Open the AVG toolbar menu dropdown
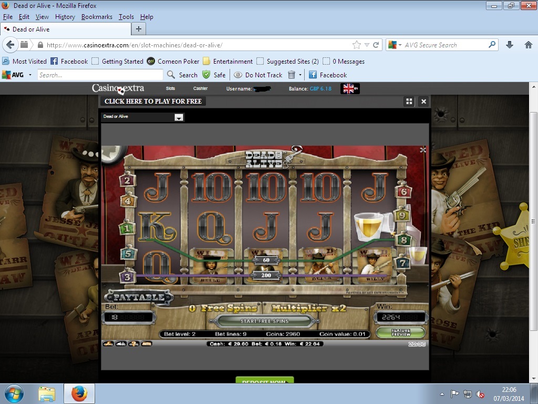The width and height of the screenshot is (538, 404). pyautogui.click(x=30, y=75)
